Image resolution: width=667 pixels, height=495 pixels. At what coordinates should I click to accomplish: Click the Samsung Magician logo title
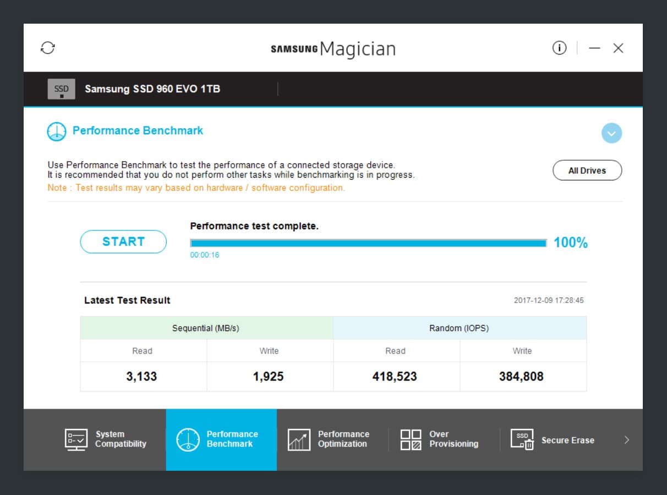(x=333, y=48)
